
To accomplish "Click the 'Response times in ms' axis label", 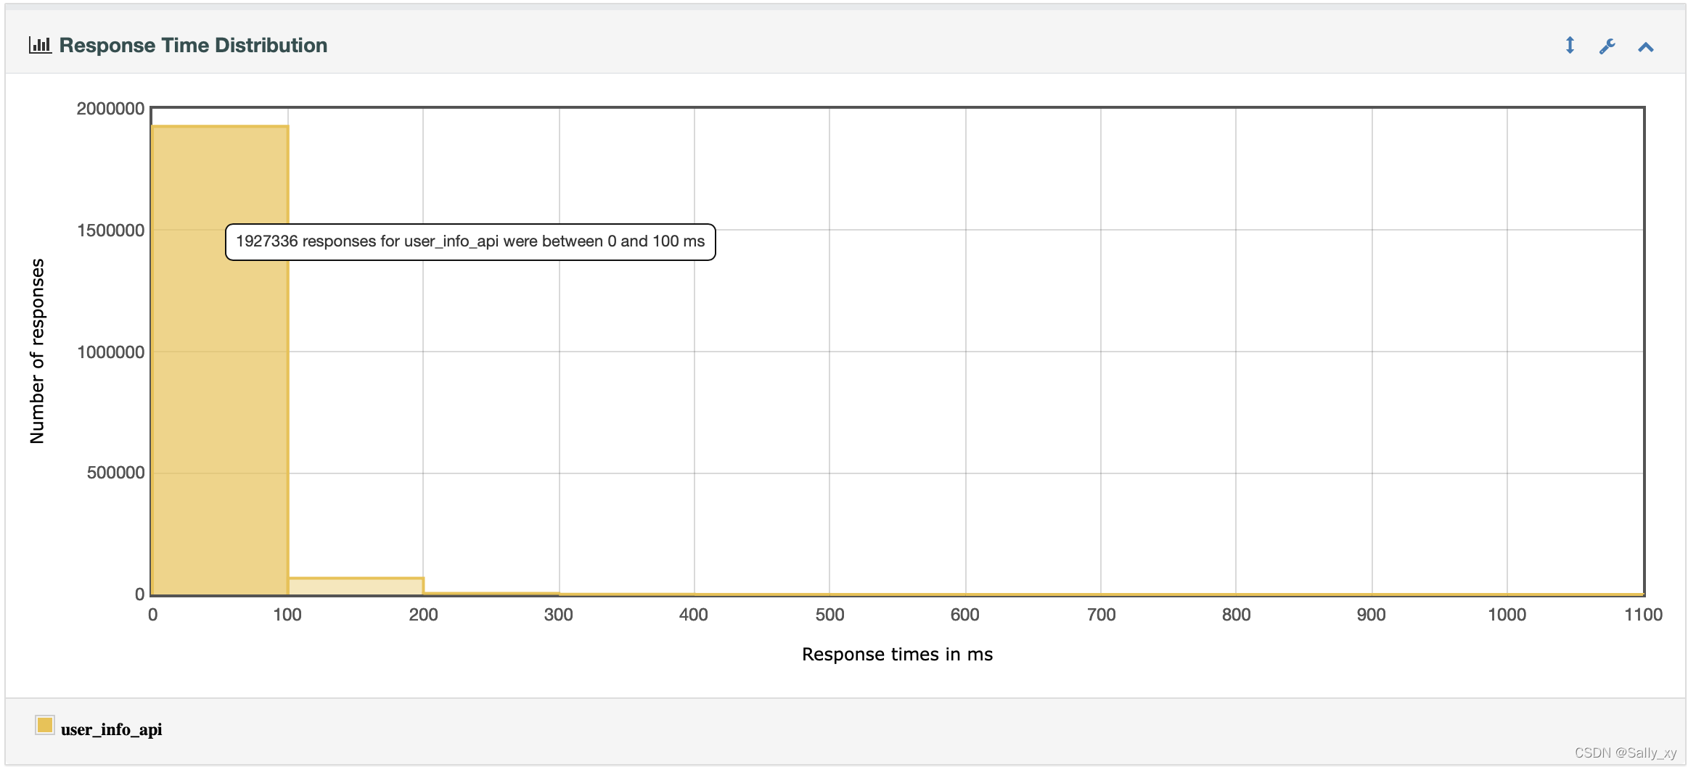I will (897, 655).
